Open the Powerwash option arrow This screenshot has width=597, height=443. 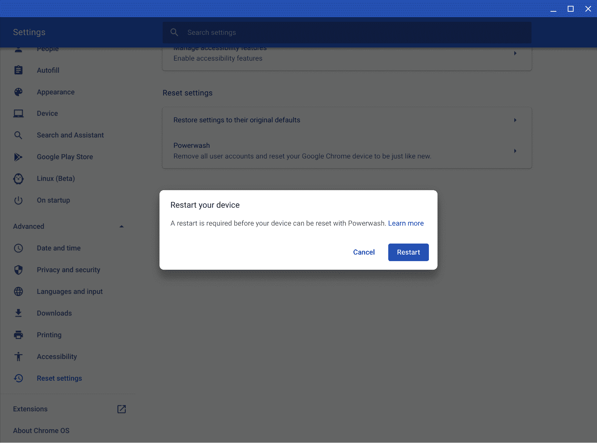point(515,151)
